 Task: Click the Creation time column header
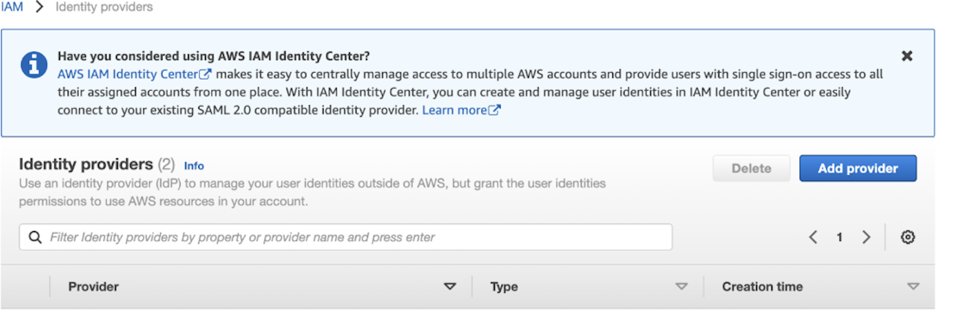762,287
